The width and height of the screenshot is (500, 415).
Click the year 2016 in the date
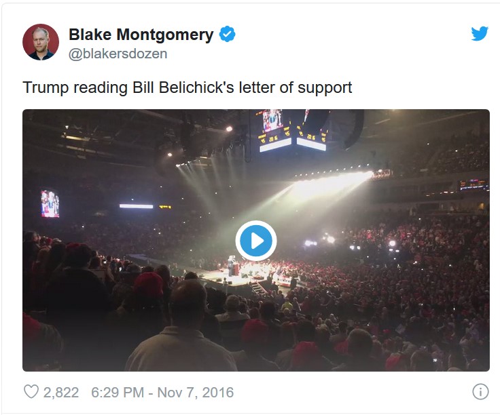pyautogui.click(x=218, y=393)
